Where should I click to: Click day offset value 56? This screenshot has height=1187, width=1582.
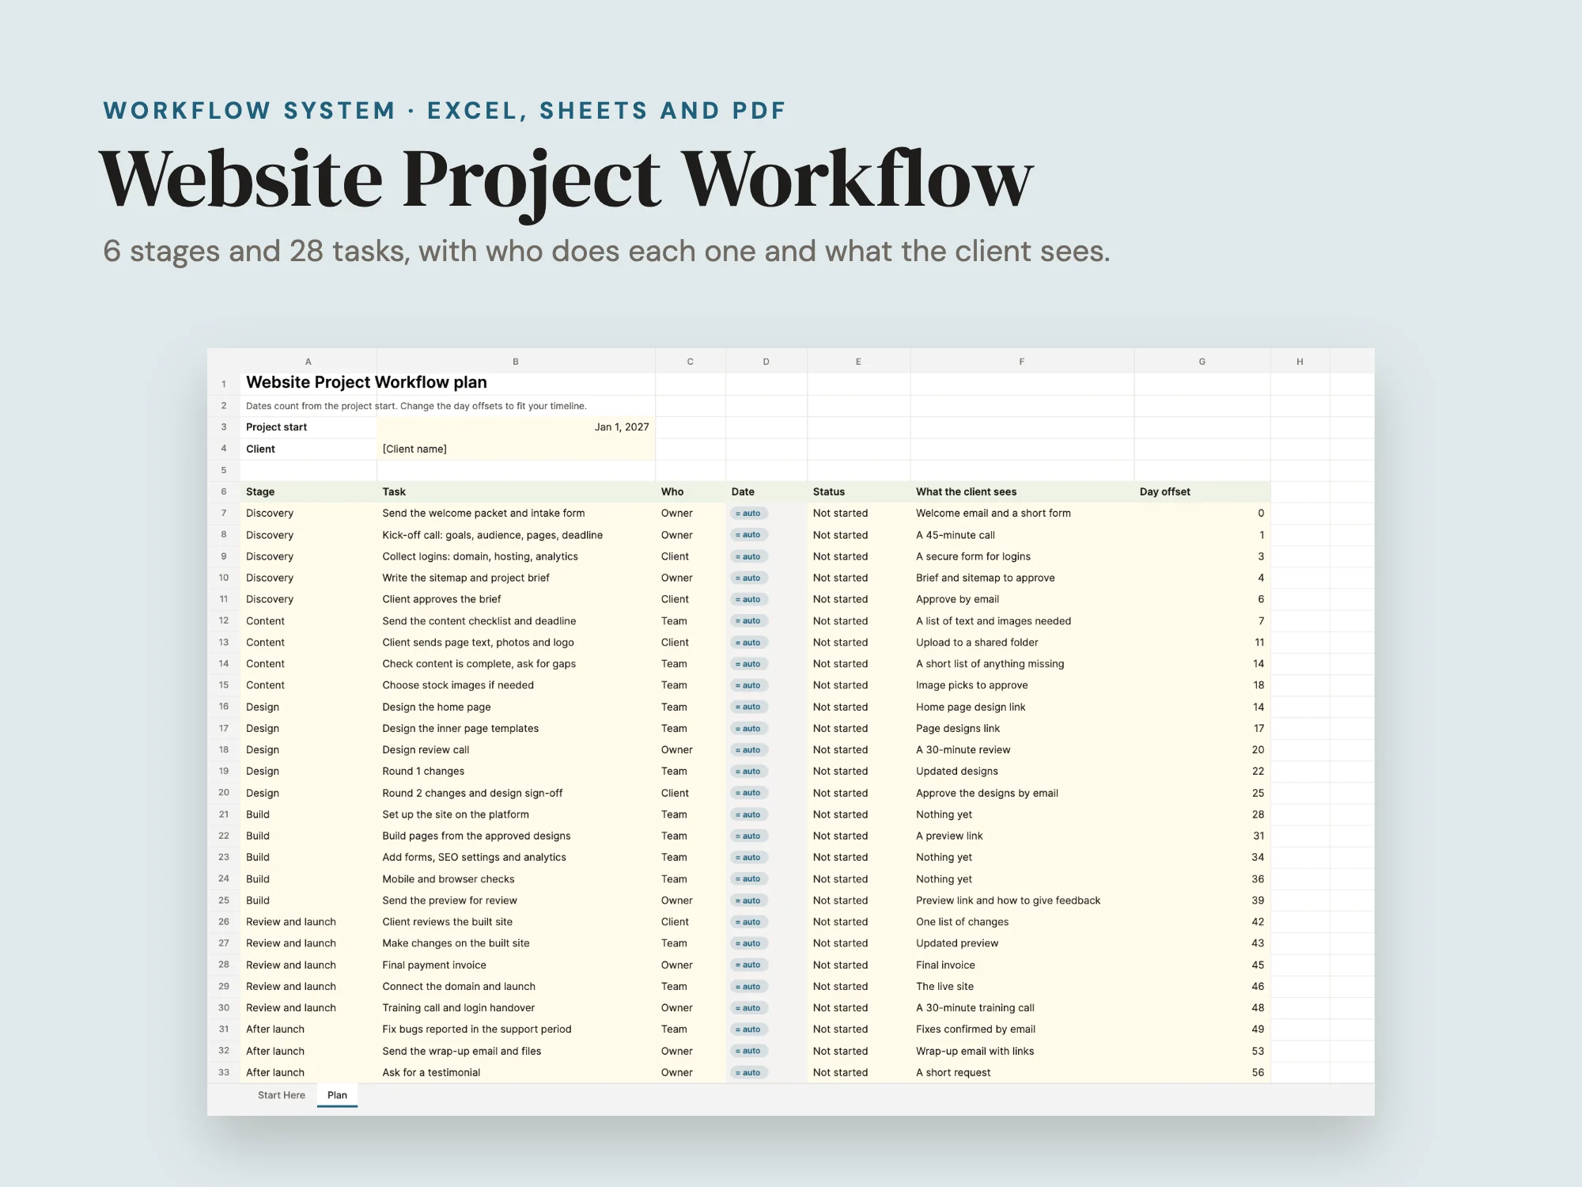pos(1202,1072)
